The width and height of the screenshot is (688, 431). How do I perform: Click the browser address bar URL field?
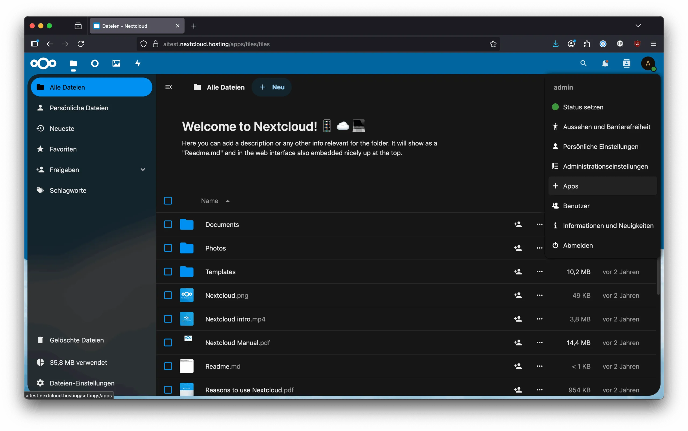point(318,44)
